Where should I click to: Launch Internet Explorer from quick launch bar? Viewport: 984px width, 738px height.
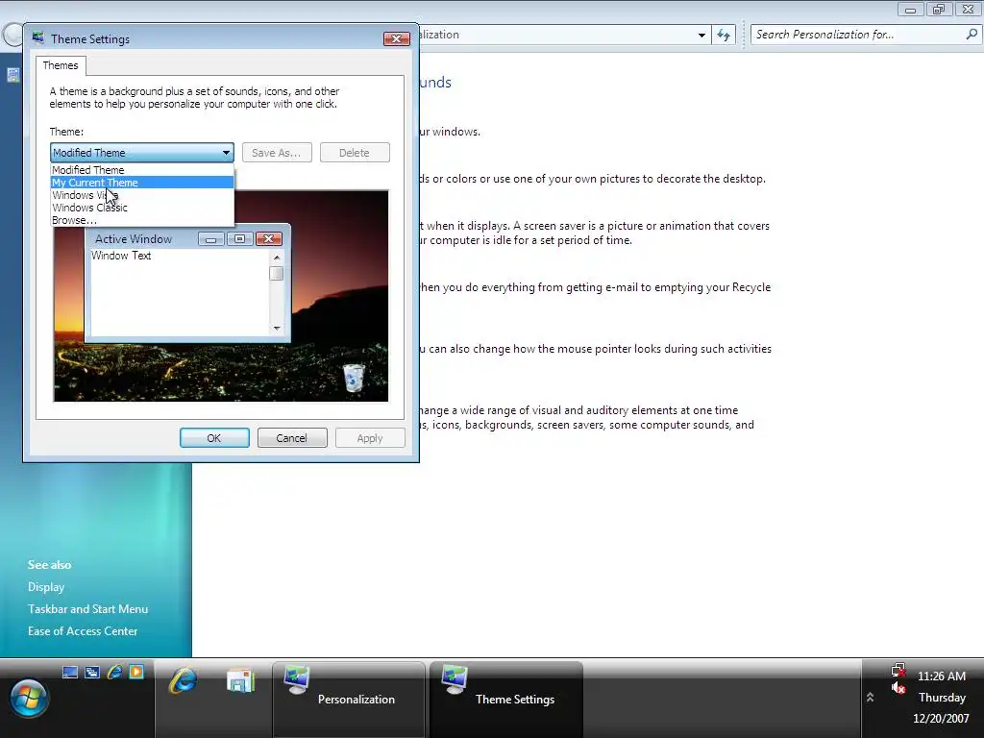(115, 672)
